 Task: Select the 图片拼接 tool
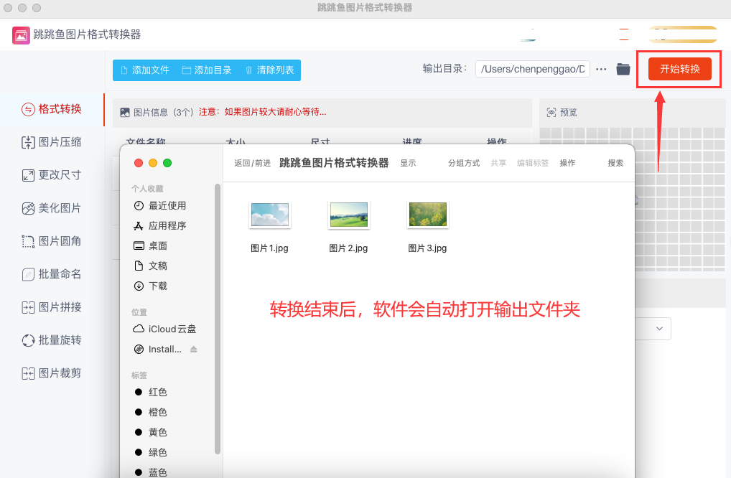(x=52, y=307)
